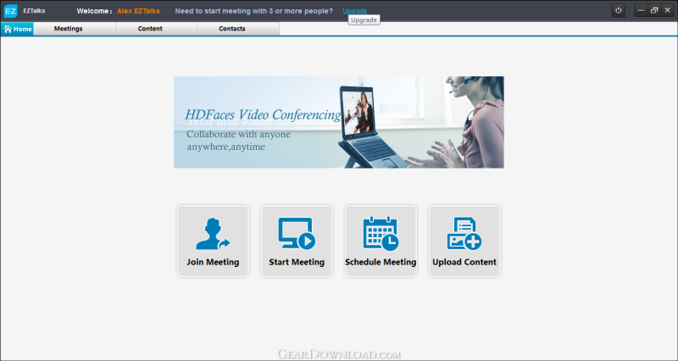The height and width of the screenshot is (361, 678).
Task: Click the Upgrade link
Action: point(354,11)
